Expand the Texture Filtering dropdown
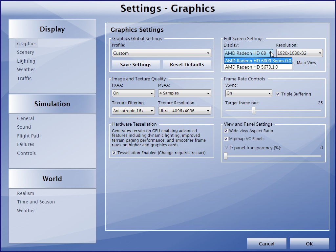This screenshot has height=252, width=336. (133, 111)
